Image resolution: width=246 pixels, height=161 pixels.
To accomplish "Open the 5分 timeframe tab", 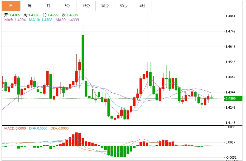I will tap(67, 6).
